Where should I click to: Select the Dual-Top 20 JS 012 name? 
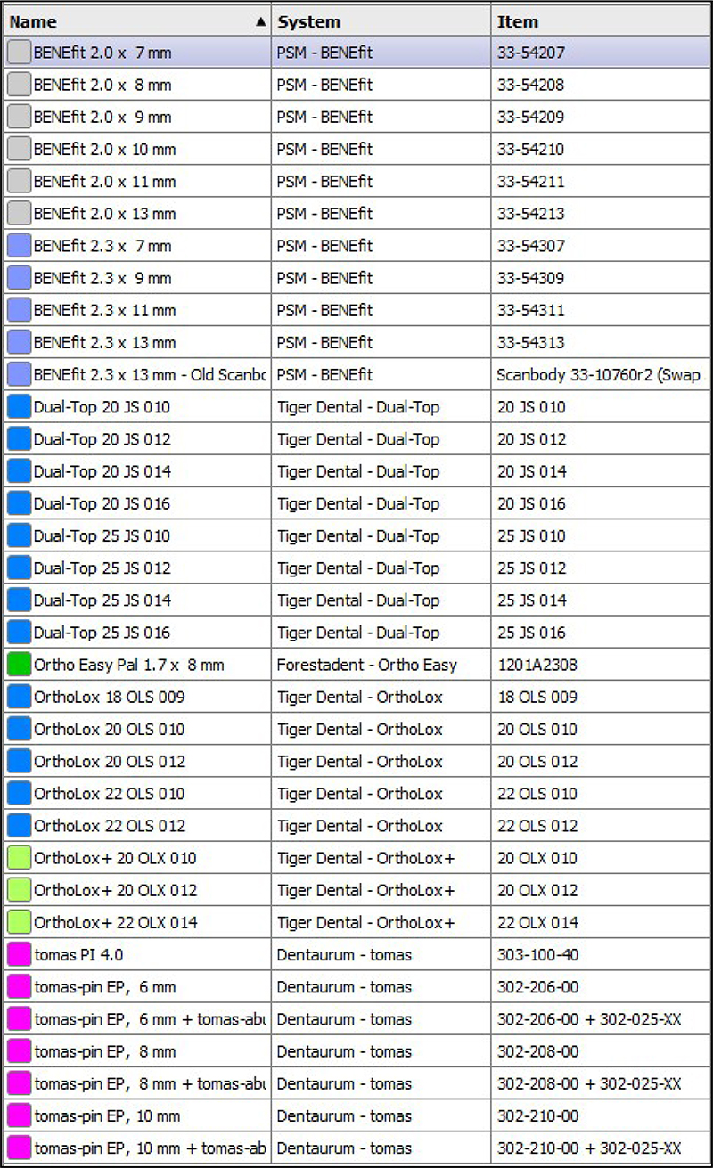point(102,439)
